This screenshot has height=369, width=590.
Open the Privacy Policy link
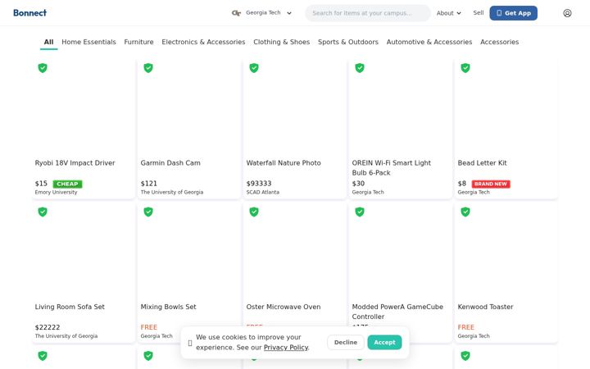coord(286,348)
